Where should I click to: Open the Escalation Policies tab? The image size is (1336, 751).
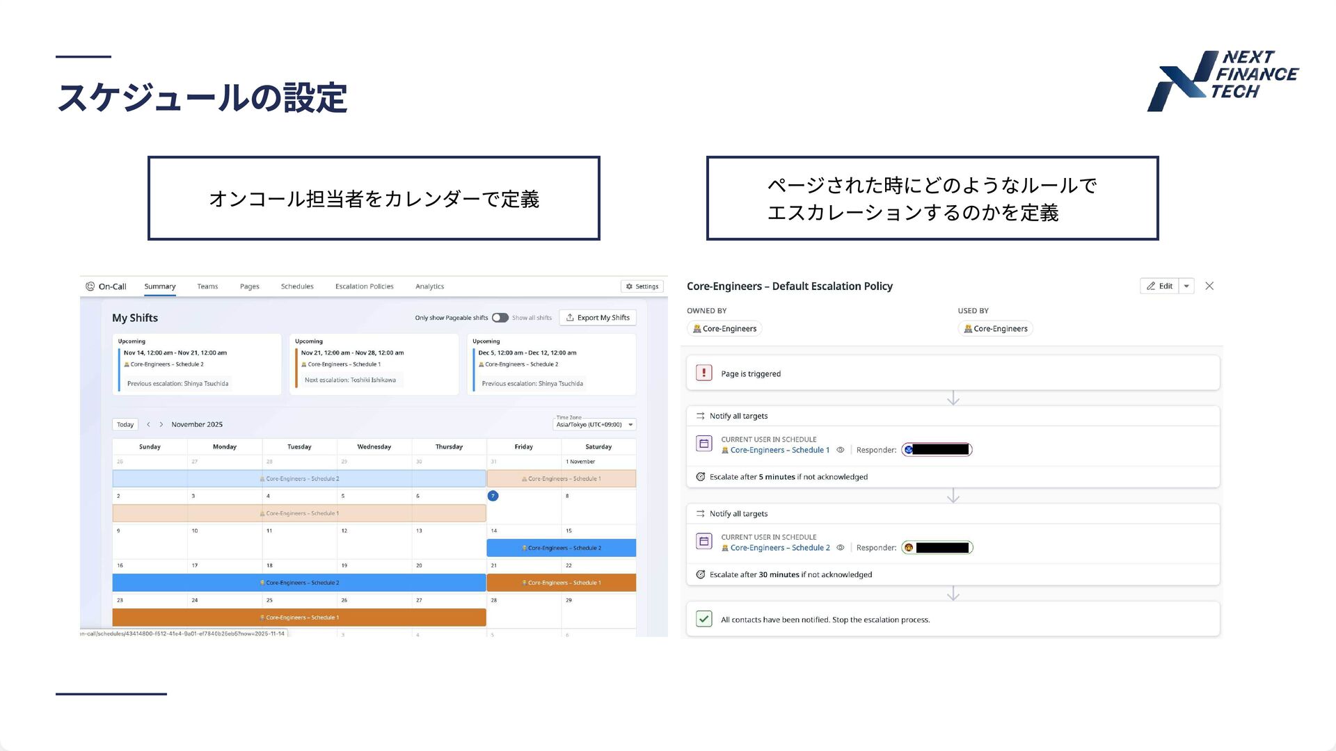click(364, 286)
